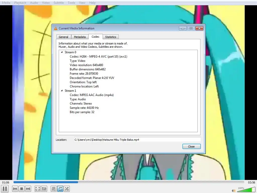Viewport: 257px width, 193px height.
Task: Switch to the Statistics tab
Action: click(111, 37)
